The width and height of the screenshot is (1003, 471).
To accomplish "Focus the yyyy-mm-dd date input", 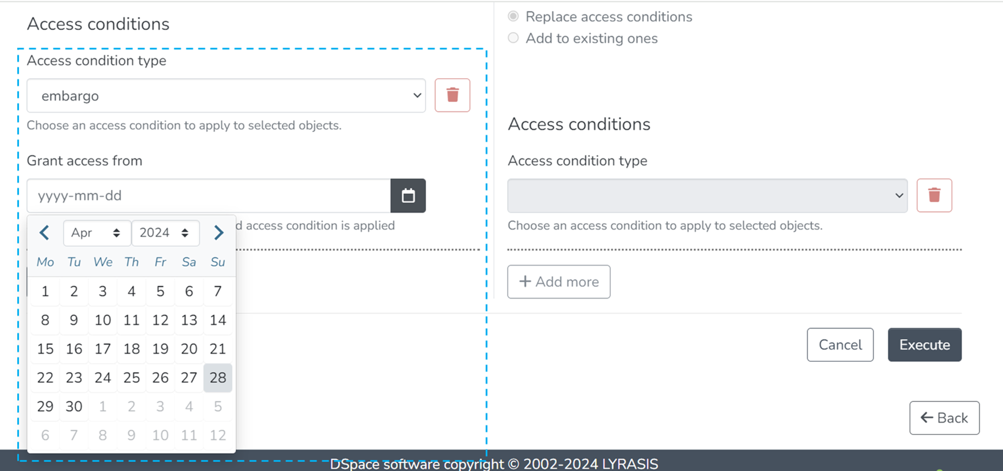I will click(208, 196).
